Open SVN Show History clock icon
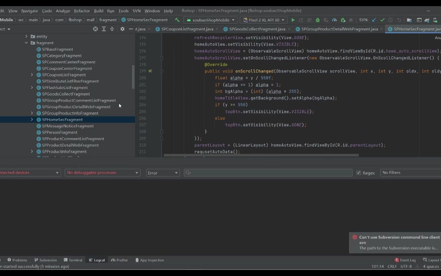Image resolution: width=441 pixels, height=276 pixels. point(390,20)
